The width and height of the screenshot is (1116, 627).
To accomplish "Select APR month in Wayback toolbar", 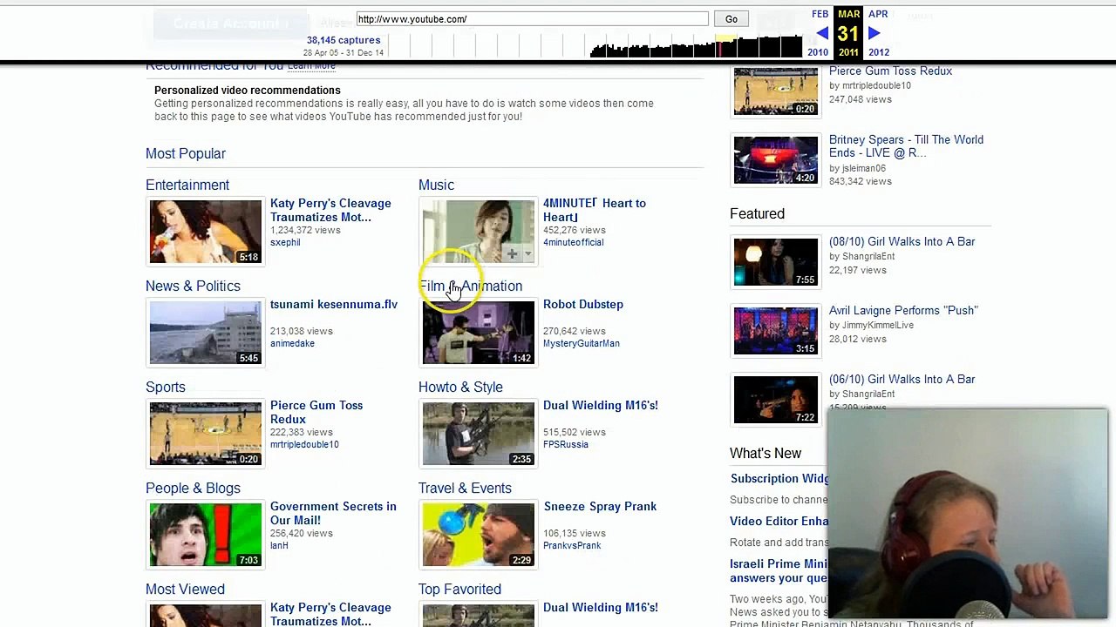I will (878, 14).
